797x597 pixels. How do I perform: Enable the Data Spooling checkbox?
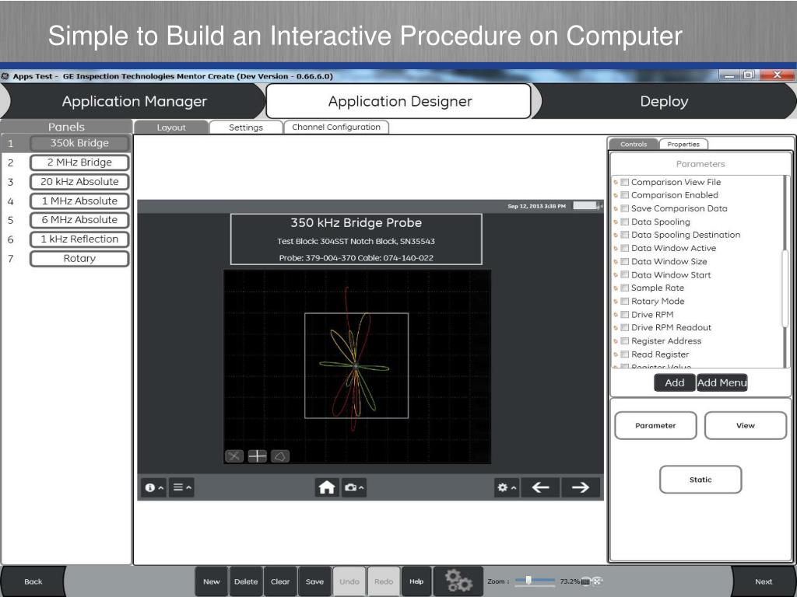pyautogui.click(x=625, y=222)
